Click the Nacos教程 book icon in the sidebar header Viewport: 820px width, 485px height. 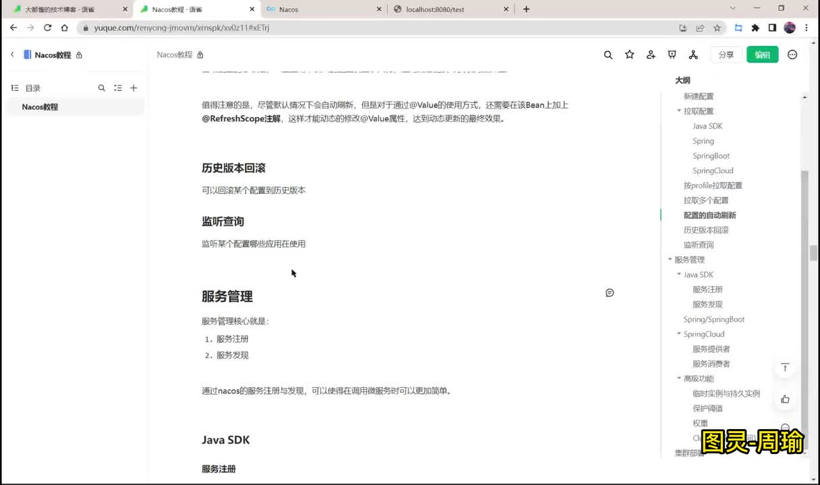pyautogui.click(x=28, y=55)
